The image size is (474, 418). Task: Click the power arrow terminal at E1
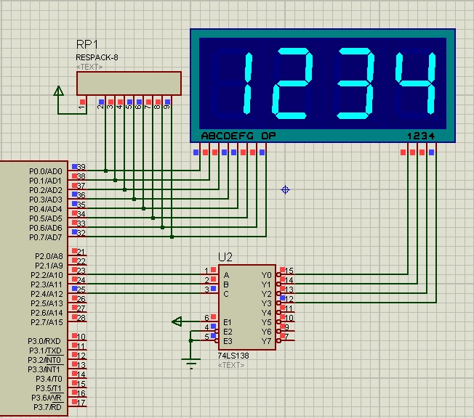[x=177, y=321]
